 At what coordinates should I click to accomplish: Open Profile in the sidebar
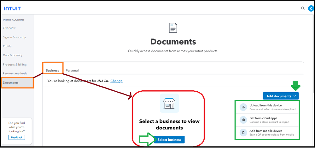point(7,46)
